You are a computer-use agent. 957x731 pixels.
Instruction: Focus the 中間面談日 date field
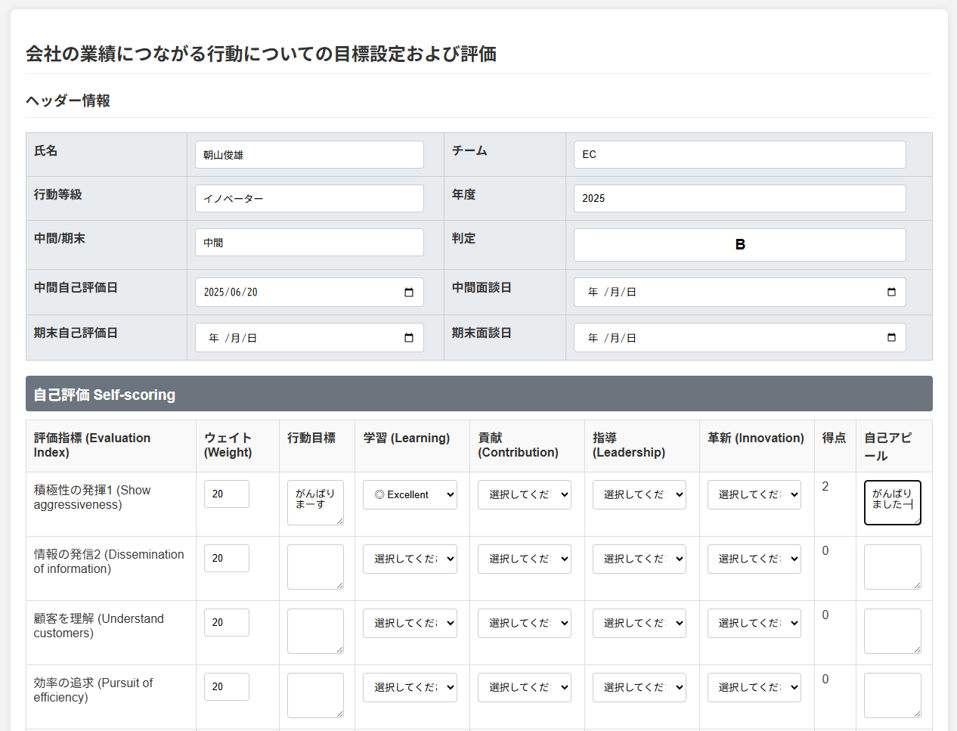point(740,293)
